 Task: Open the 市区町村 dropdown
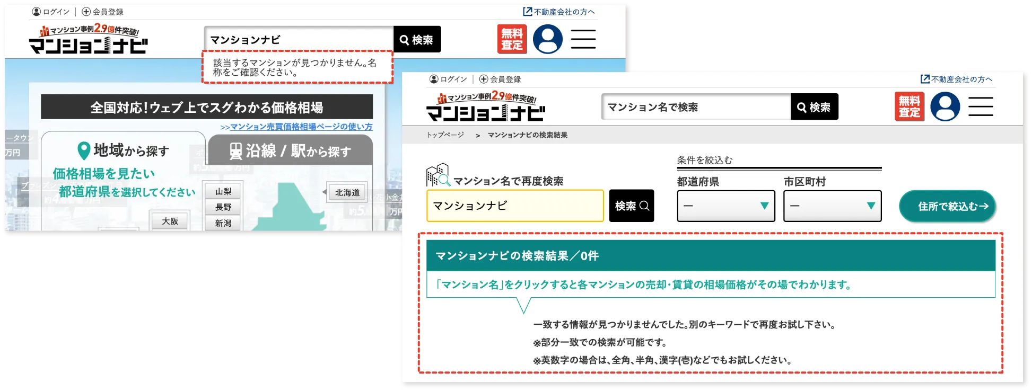pyautogui.click(x=833, y=206)
